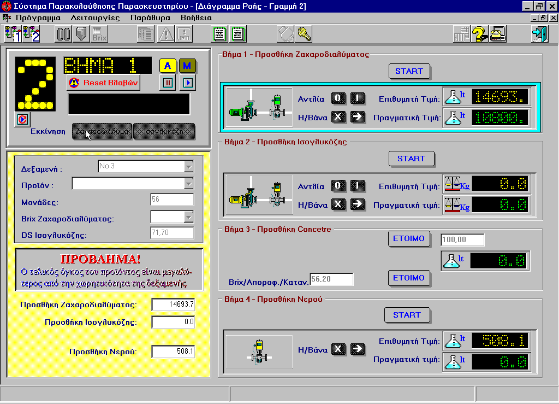This screenshot has height=404, width=559.
Task: Click the key icon in the toolbar
Action: coord(304,34)
